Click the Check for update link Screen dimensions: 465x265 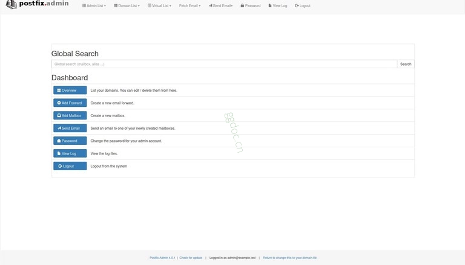pyautogui.click(x=191, y=258)
